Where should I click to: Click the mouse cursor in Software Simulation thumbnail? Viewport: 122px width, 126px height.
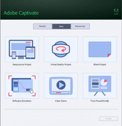pos(31,91)
